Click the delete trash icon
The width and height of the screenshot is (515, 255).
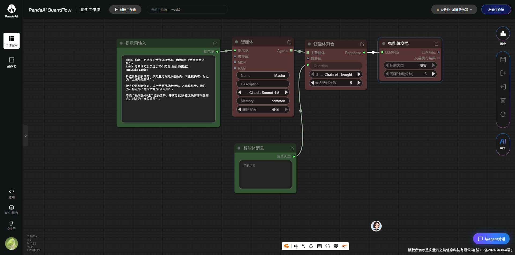503,100
